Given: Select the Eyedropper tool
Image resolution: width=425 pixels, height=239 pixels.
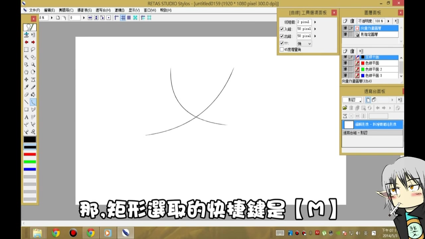Looking at the screenshot, I should coord(26,87).
